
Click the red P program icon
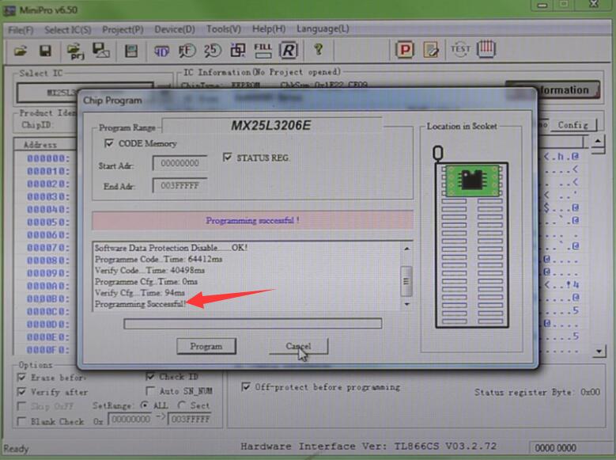tap(405, 50)
